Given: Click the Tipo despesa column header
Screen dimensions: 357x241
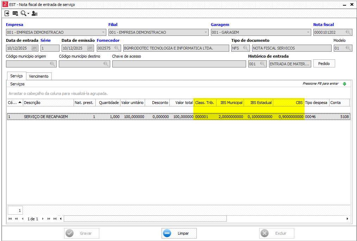Looking at the screenshot, I should 317,103.
